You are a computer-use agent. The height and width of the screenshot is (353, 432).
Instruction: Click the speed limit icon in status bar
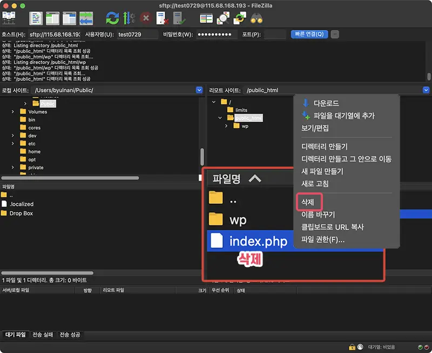[x=360, y=347]
